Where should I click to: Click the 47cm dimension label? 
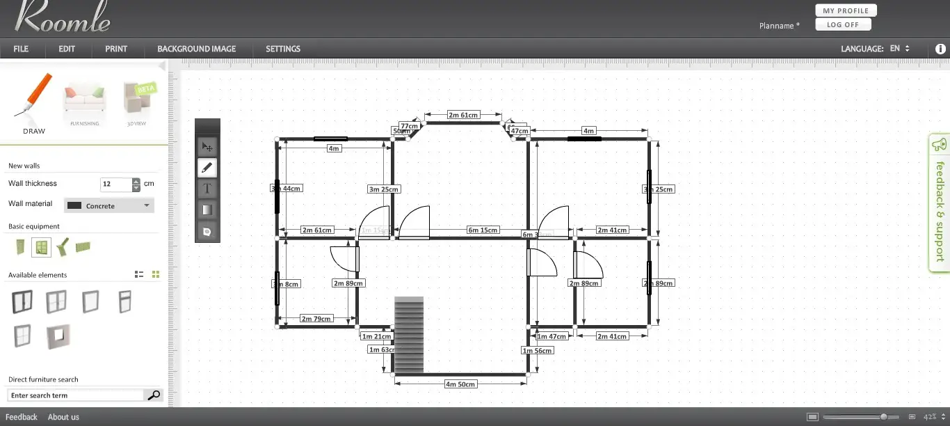coord(520,131)
